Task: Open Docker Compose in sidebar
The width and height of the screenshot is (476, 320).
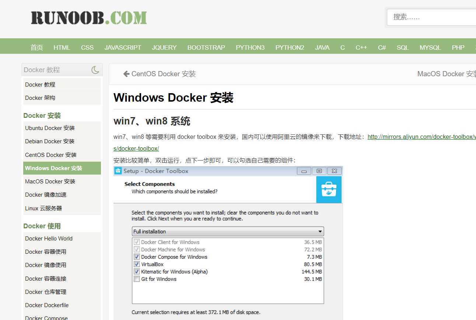Action: point(62,317)
